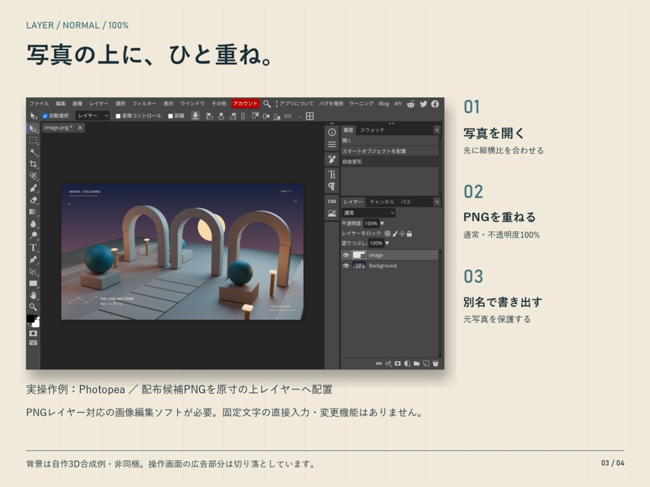The width and height of the screenshot is (650, 487).
Task: Open the Properties sliders panel icon
Action: (331, 144)
